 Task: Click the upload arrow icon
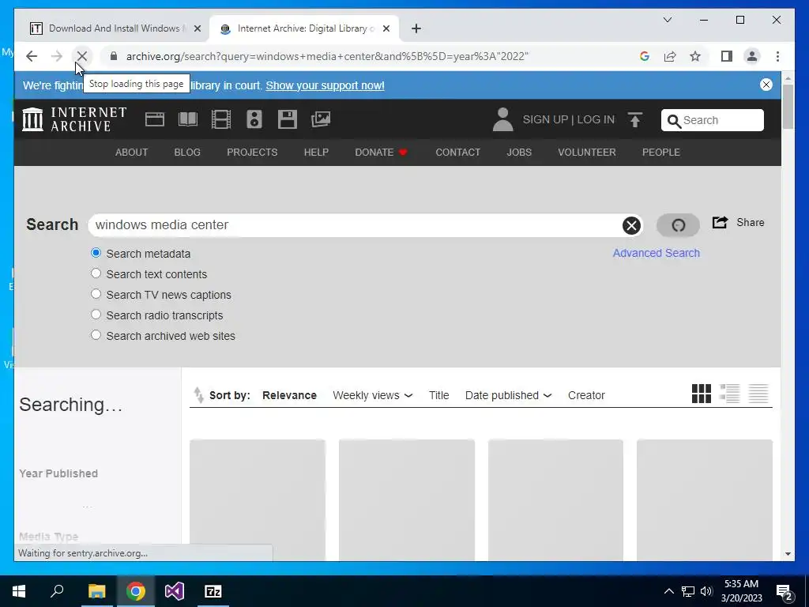pyautogui.click(x=635, y=120)
